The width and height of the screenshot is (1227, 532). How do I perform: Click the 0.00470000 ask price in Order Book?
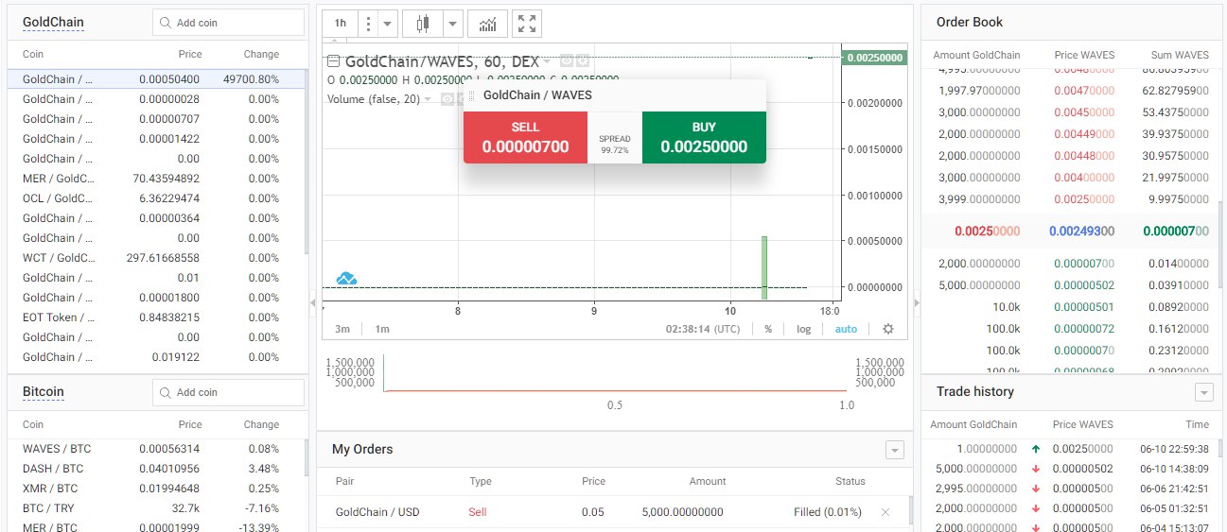pos(1084,91)
